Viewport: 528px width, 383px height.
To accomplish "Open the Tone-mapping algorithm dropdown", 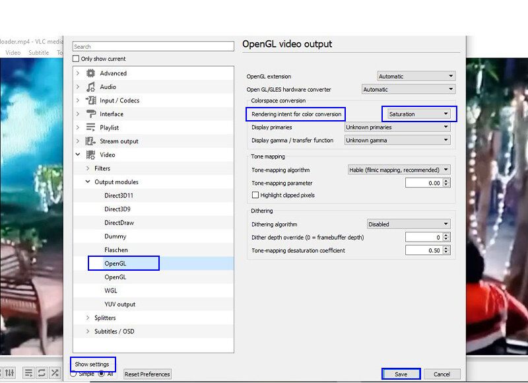I will point(399,170).
